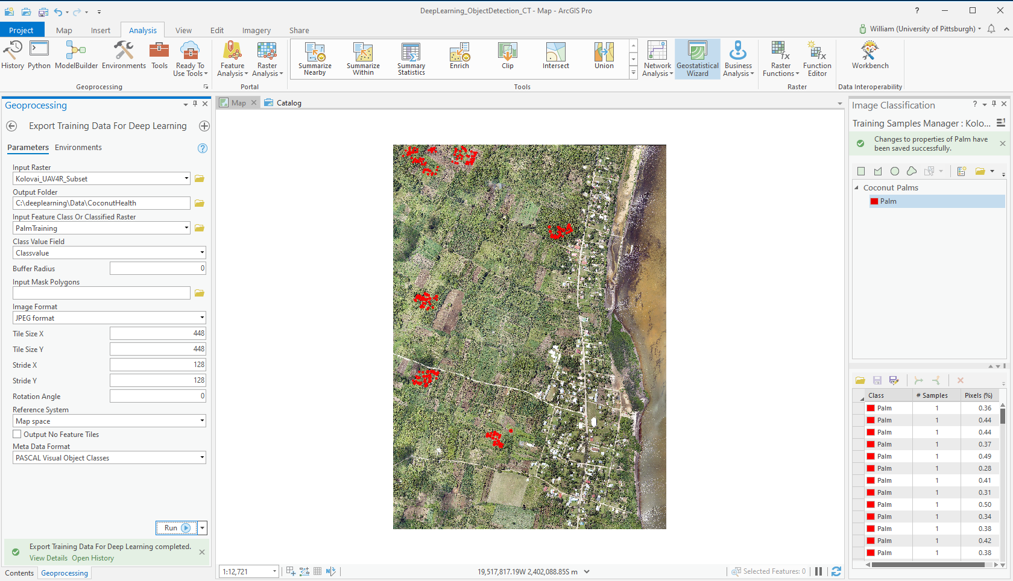Image resolution: width=1013 pixels, height=581 pixels.
Task: Open the Imagery ribbon tab
Action: (x=256, y=30)
